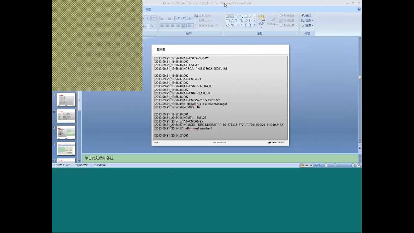
Task: Click slide counter 幻灯片 11/28
Action: click(x=61, y=165)
